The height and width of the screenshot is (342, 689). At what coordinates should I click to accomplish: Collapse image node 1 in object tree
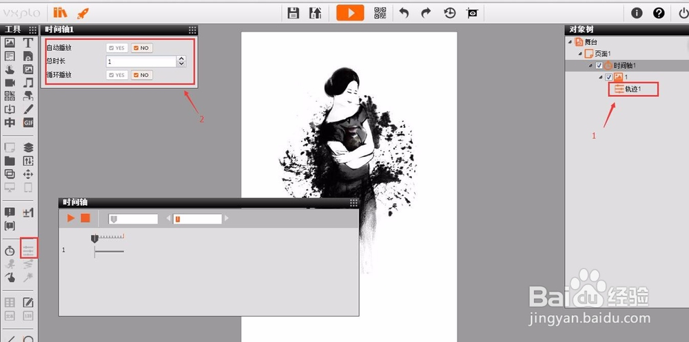(601, 77)
